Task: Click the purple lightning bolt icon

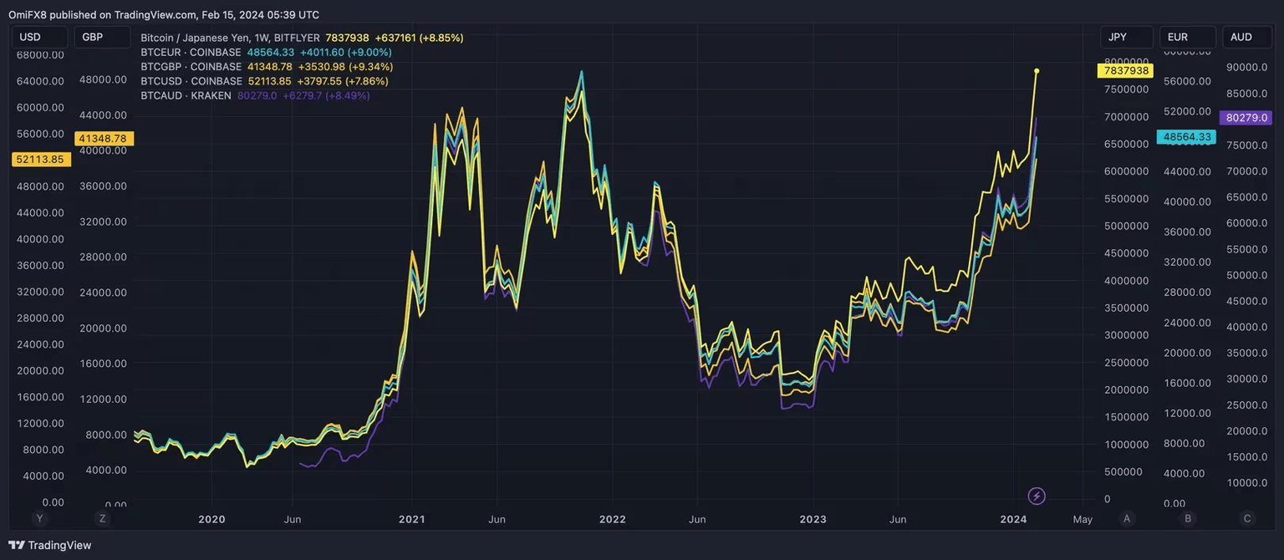Action: click(1037, 496)
